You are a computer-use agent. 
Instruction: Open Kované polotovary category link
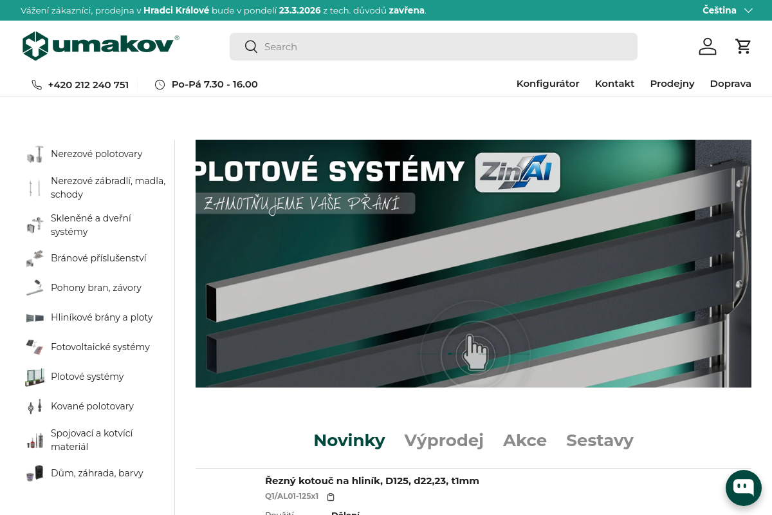[92, 406]
